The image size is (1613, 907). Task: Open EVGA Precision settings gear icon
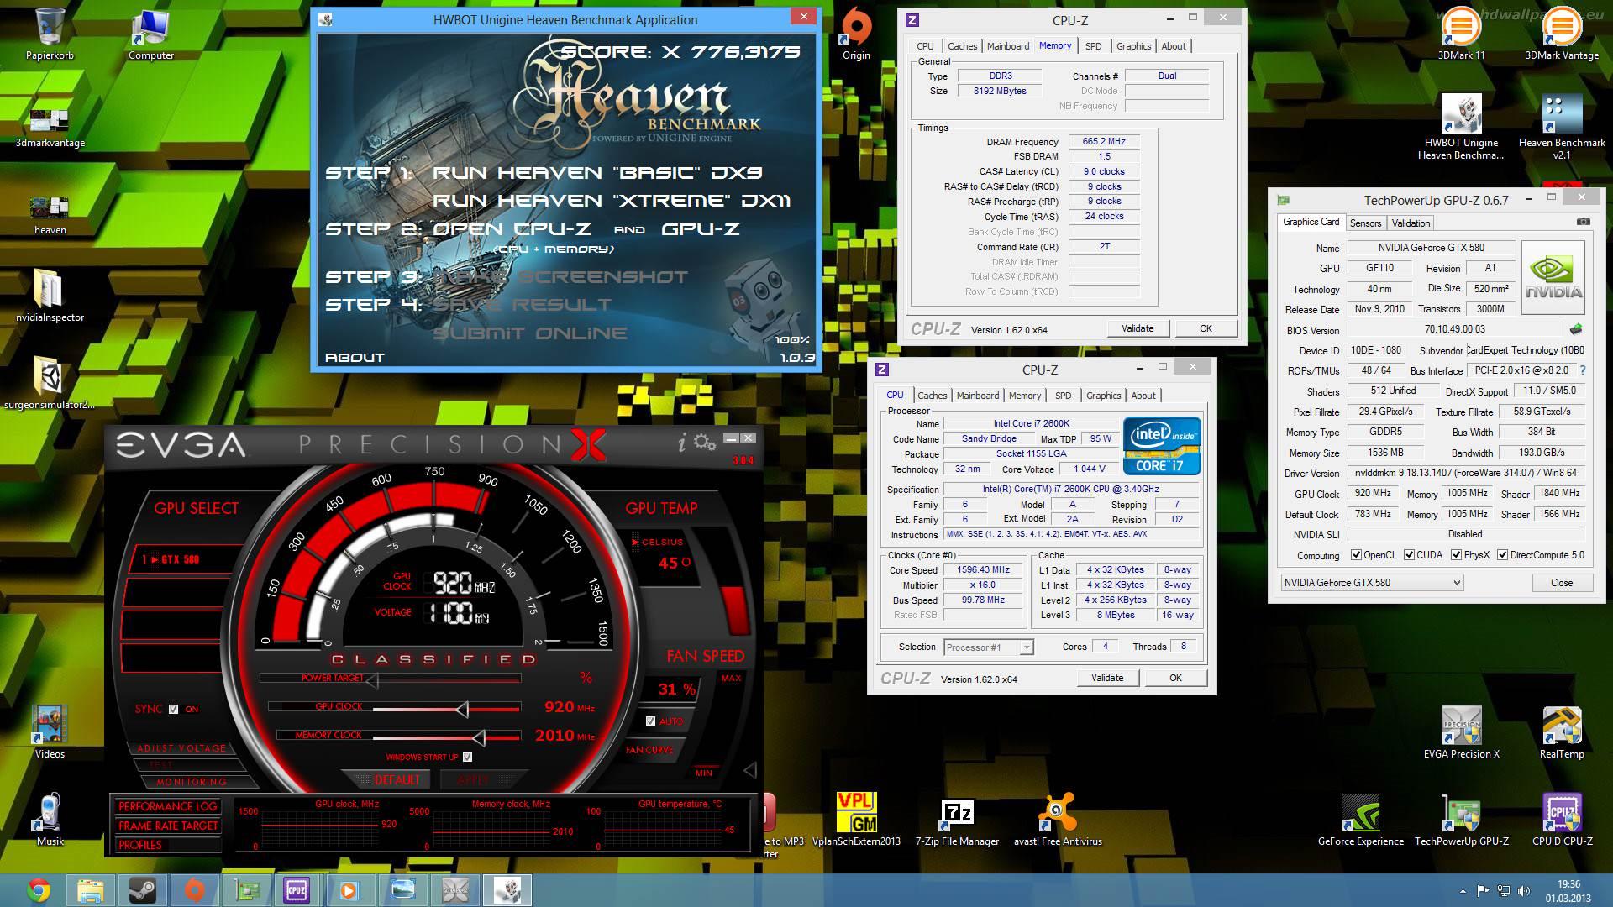pos(704,443)
